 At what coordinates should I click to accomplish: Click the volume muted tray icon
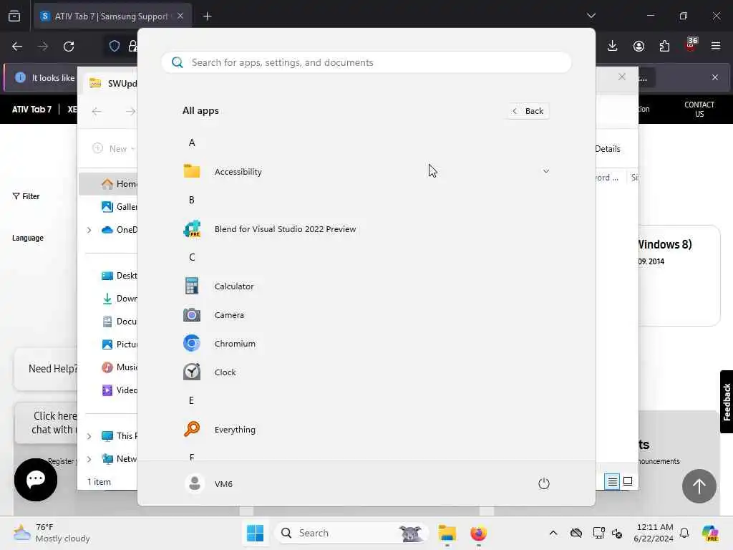tap(617, 533)
